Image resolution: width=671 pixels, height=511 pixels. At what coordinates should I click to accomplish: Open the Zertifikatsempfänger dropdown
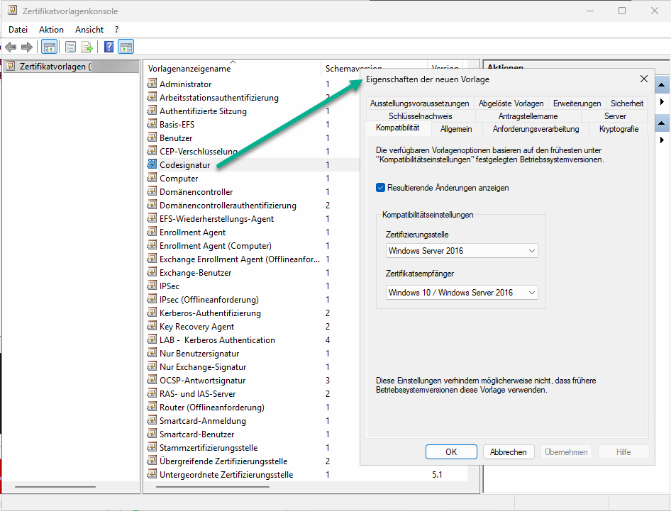(x=462, y=293)
